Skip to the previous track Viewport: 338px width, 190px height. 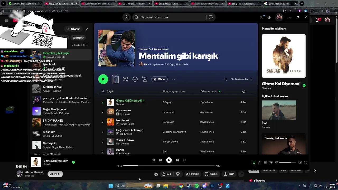161,160
